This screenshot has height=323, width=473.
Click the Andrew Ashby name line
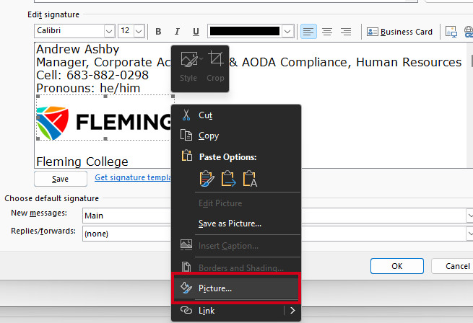point(78,49)
